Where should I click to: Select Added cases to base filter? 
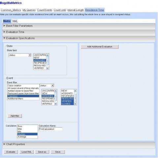click(x=23, y=91)
